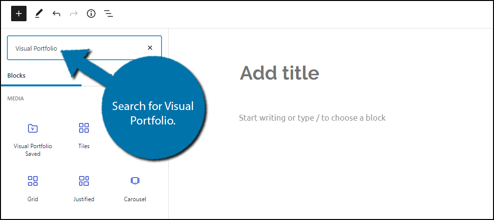Insert the Justified block
The height and width of the screenshot is (220, 494).
84,189
